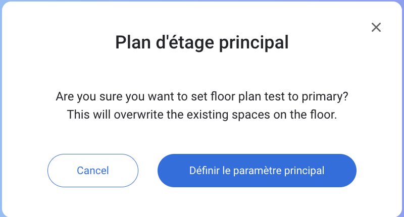Click the Cancel button
Screen dimensions: 404x217
pos(93,171)
